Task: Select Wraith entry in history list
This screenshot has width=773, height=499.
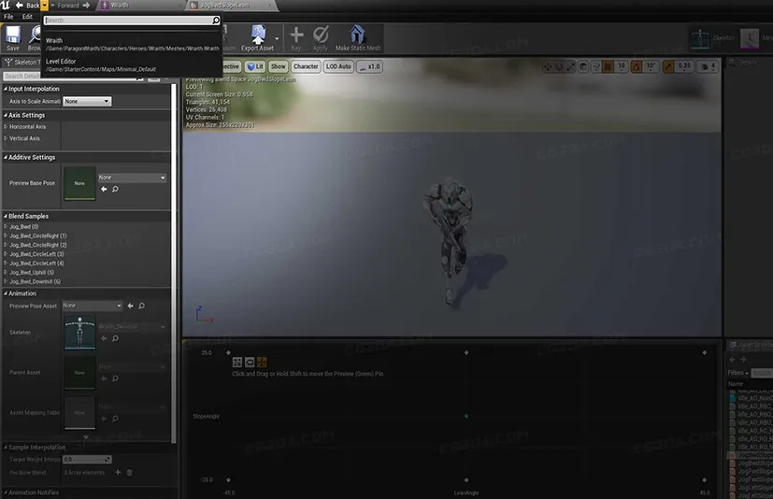Action: (132, 44)
